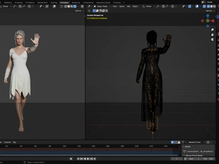Open Options dropdown in render preview viewport

79,11
